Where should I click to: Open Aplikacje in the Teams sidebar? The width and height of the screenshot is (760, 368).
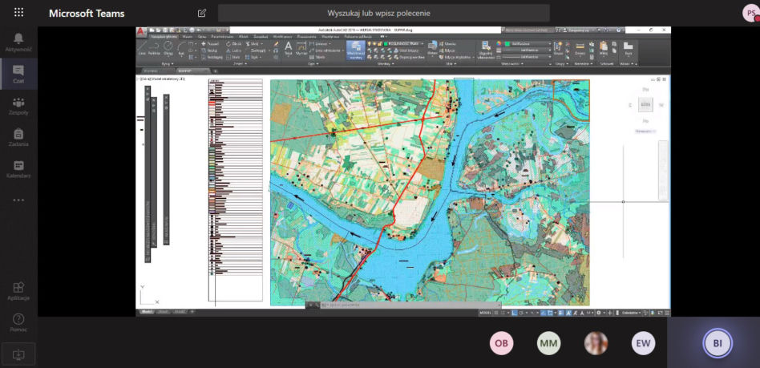[x=18, y=291]
